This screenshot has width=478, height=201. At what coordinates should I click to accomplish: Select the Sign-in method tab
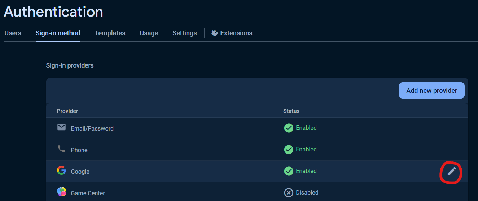[x=58, y=33]
